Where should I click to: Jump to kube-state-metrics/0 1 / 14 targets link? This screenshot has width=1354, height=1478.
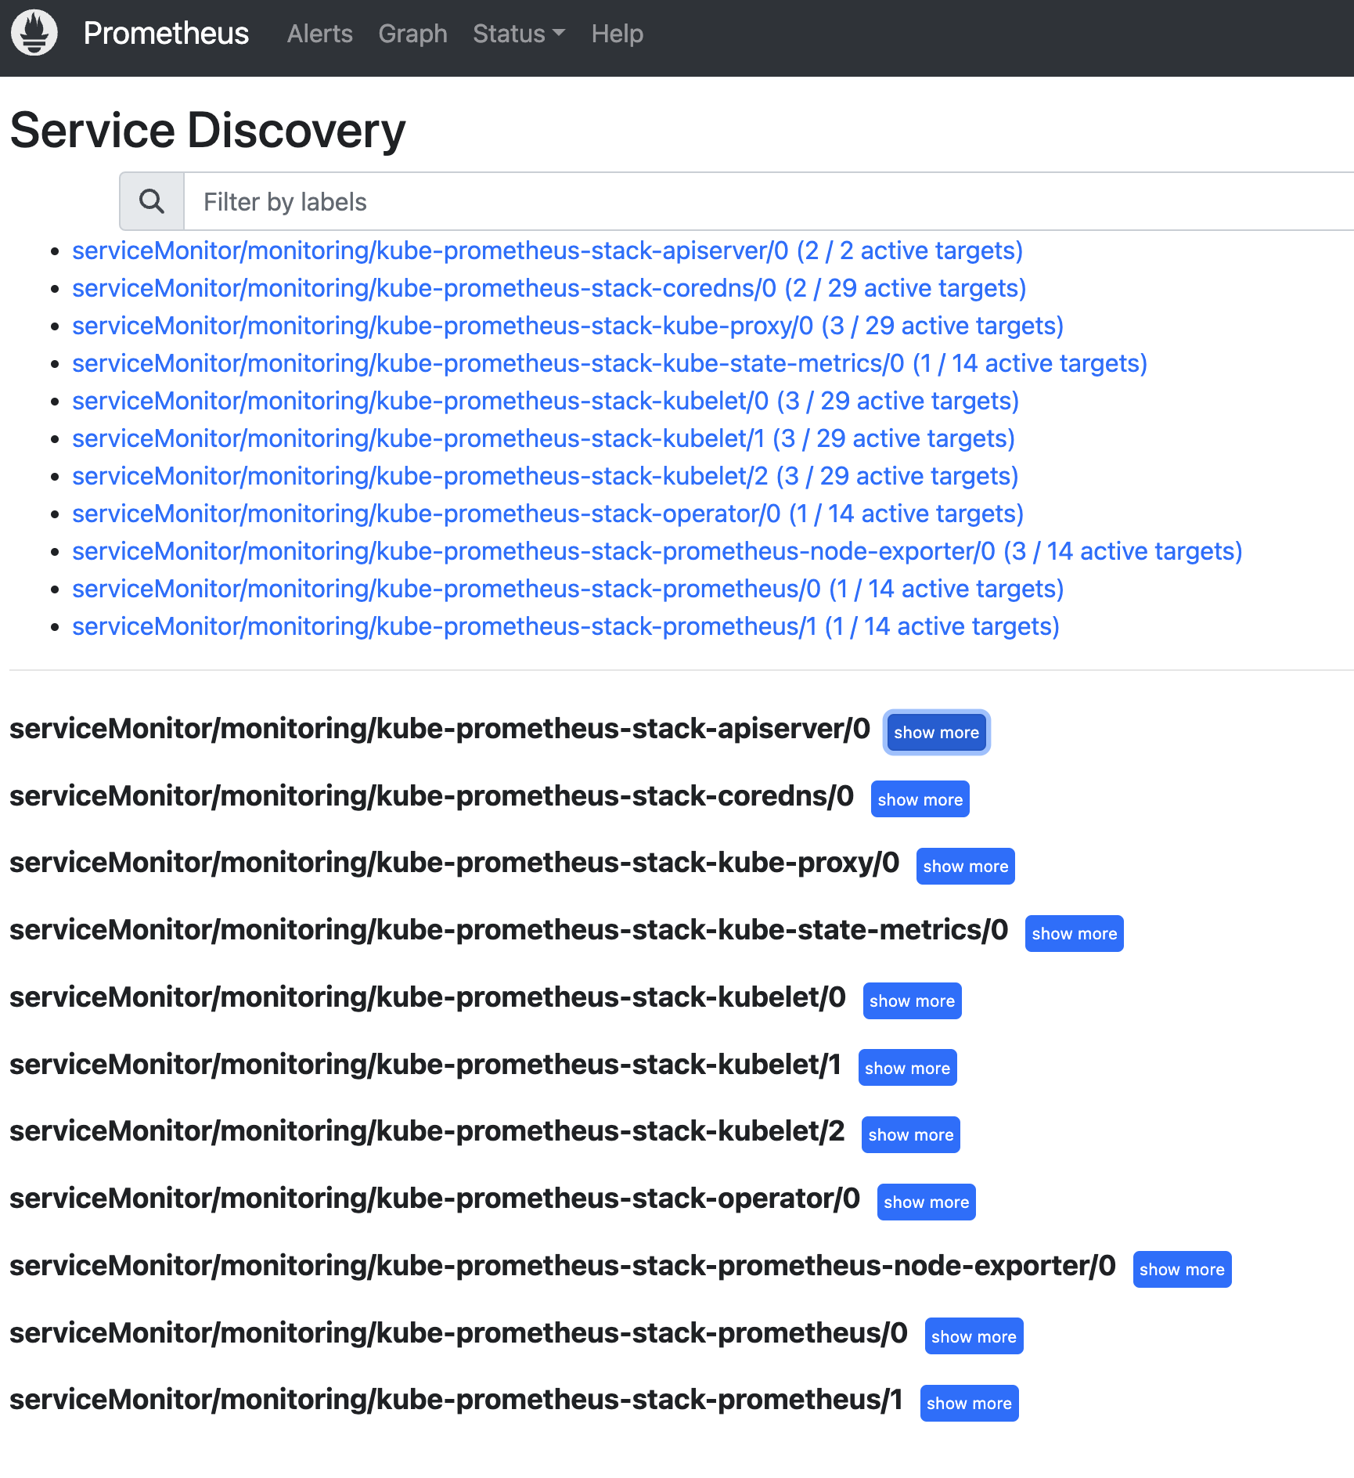click(x=610, y=363)
